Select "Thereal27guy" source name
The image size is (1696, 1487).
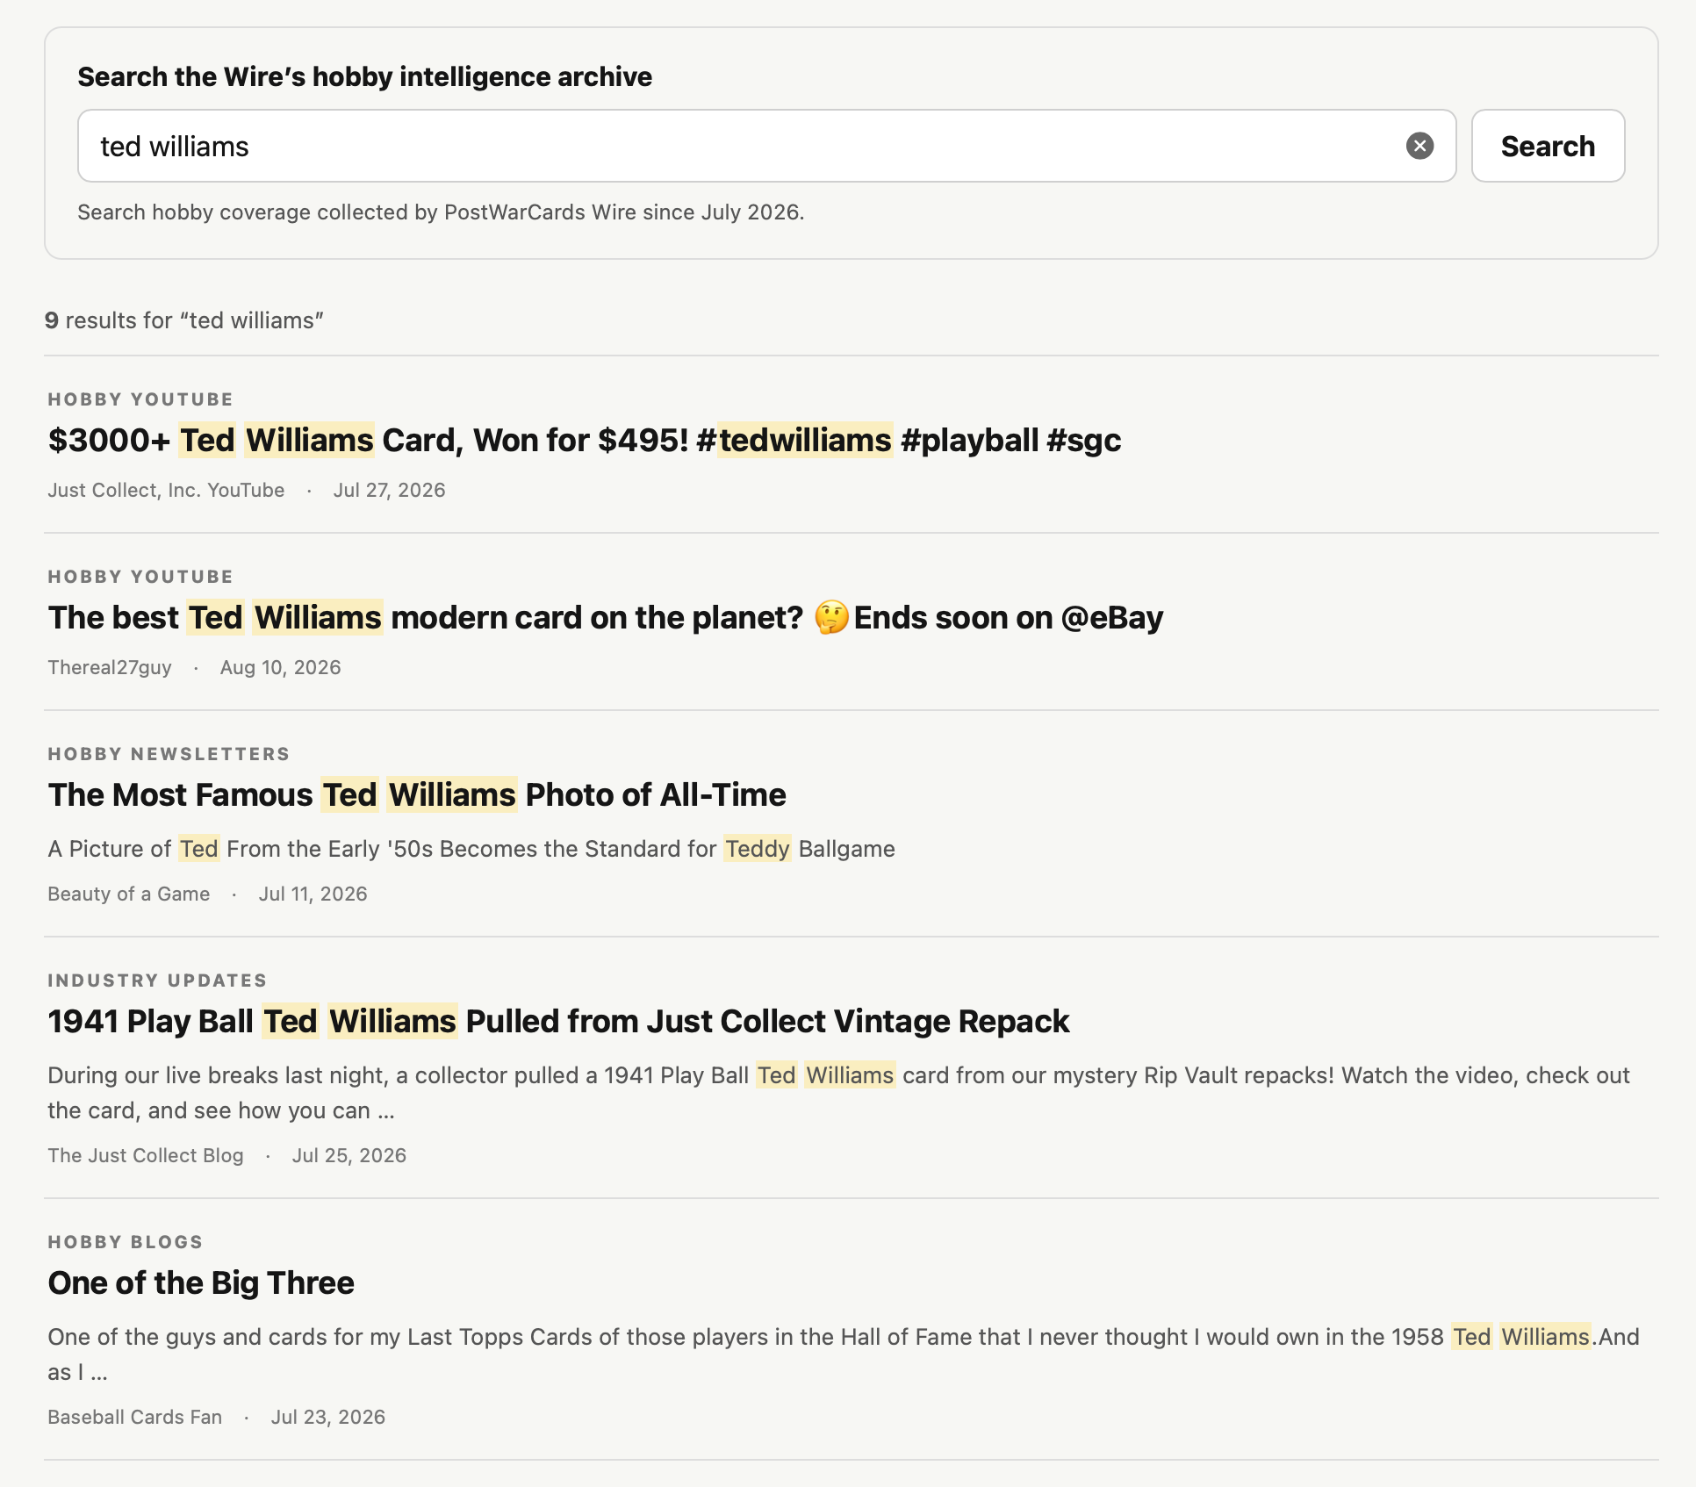click(x=110, y=667)
